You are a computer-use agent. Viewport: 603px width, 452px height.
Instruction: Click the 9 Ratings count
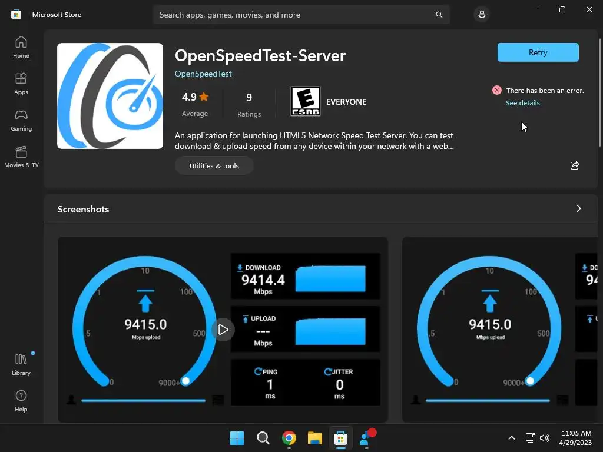[x=249, y=105]
